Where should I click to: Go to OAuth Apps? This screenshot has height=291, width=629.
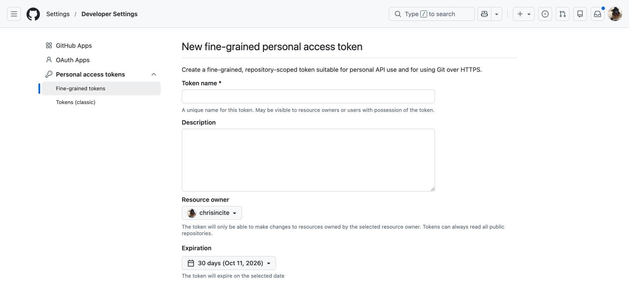[73, 60]
